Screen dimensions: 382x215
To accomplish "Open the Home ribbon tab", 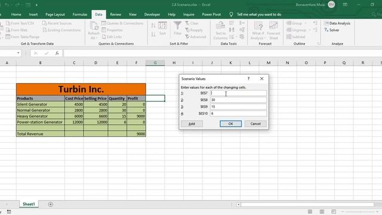I will (16, 14).
